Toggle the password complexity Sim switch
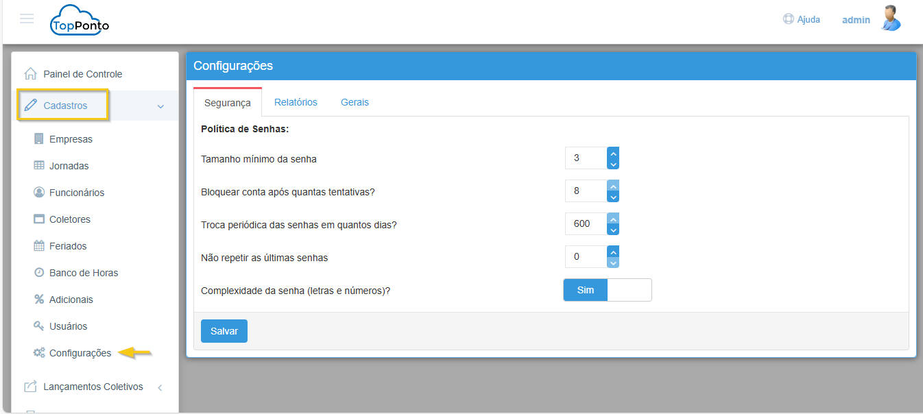This screenshot has width=923, height=414. click(x=607, y=290)
